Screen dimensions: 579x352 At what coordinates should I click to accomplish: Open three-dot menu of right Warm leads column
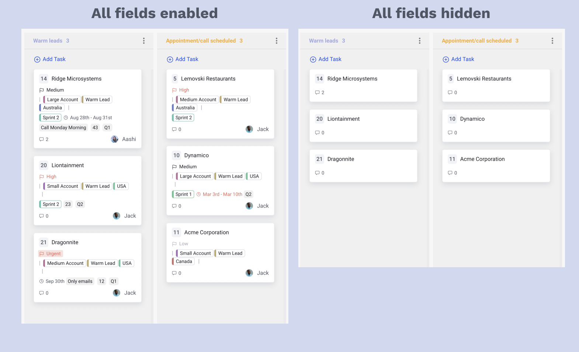420,41
